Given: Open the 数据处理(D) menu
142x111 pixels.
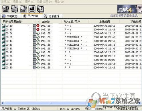Looking at the screenshot, I should pos(44,2).
